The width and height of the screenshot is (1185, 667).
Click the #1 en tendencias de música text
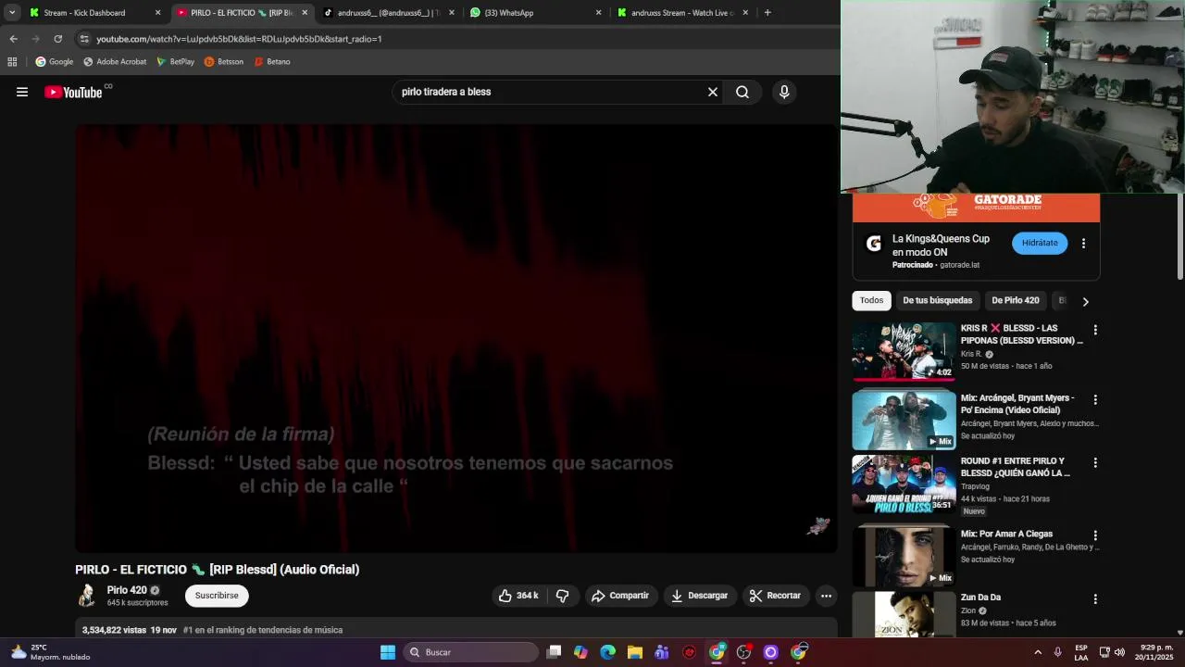(x=263, y=630)
